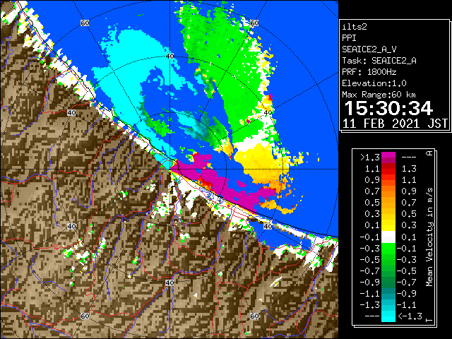The image size is (452, 339).
Task: Pick the white near-zero velocity swatch
Action: tap(388, 237)
